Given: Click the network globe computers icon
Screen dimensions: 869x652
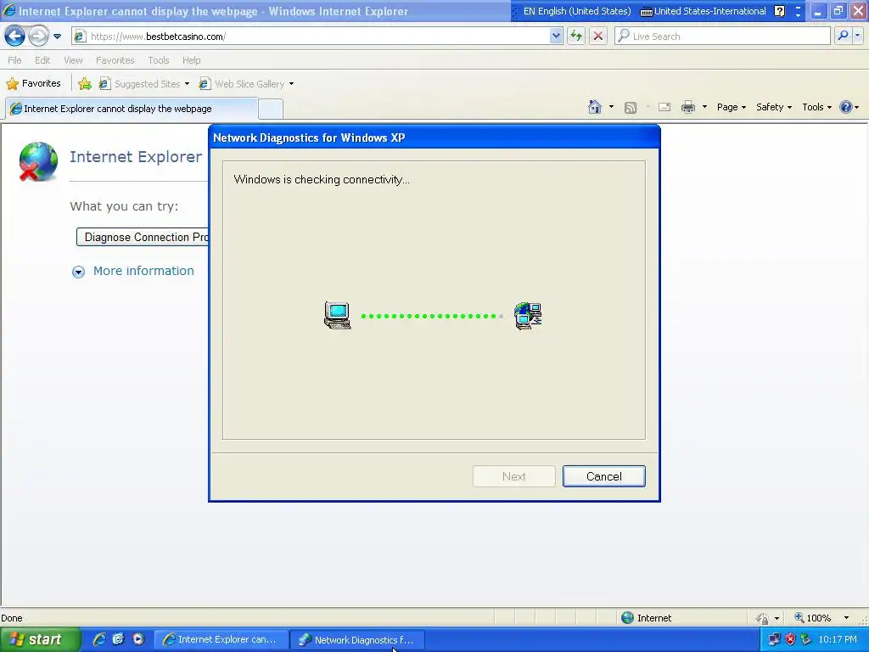Looking at the screenshot, I should 528,316.
